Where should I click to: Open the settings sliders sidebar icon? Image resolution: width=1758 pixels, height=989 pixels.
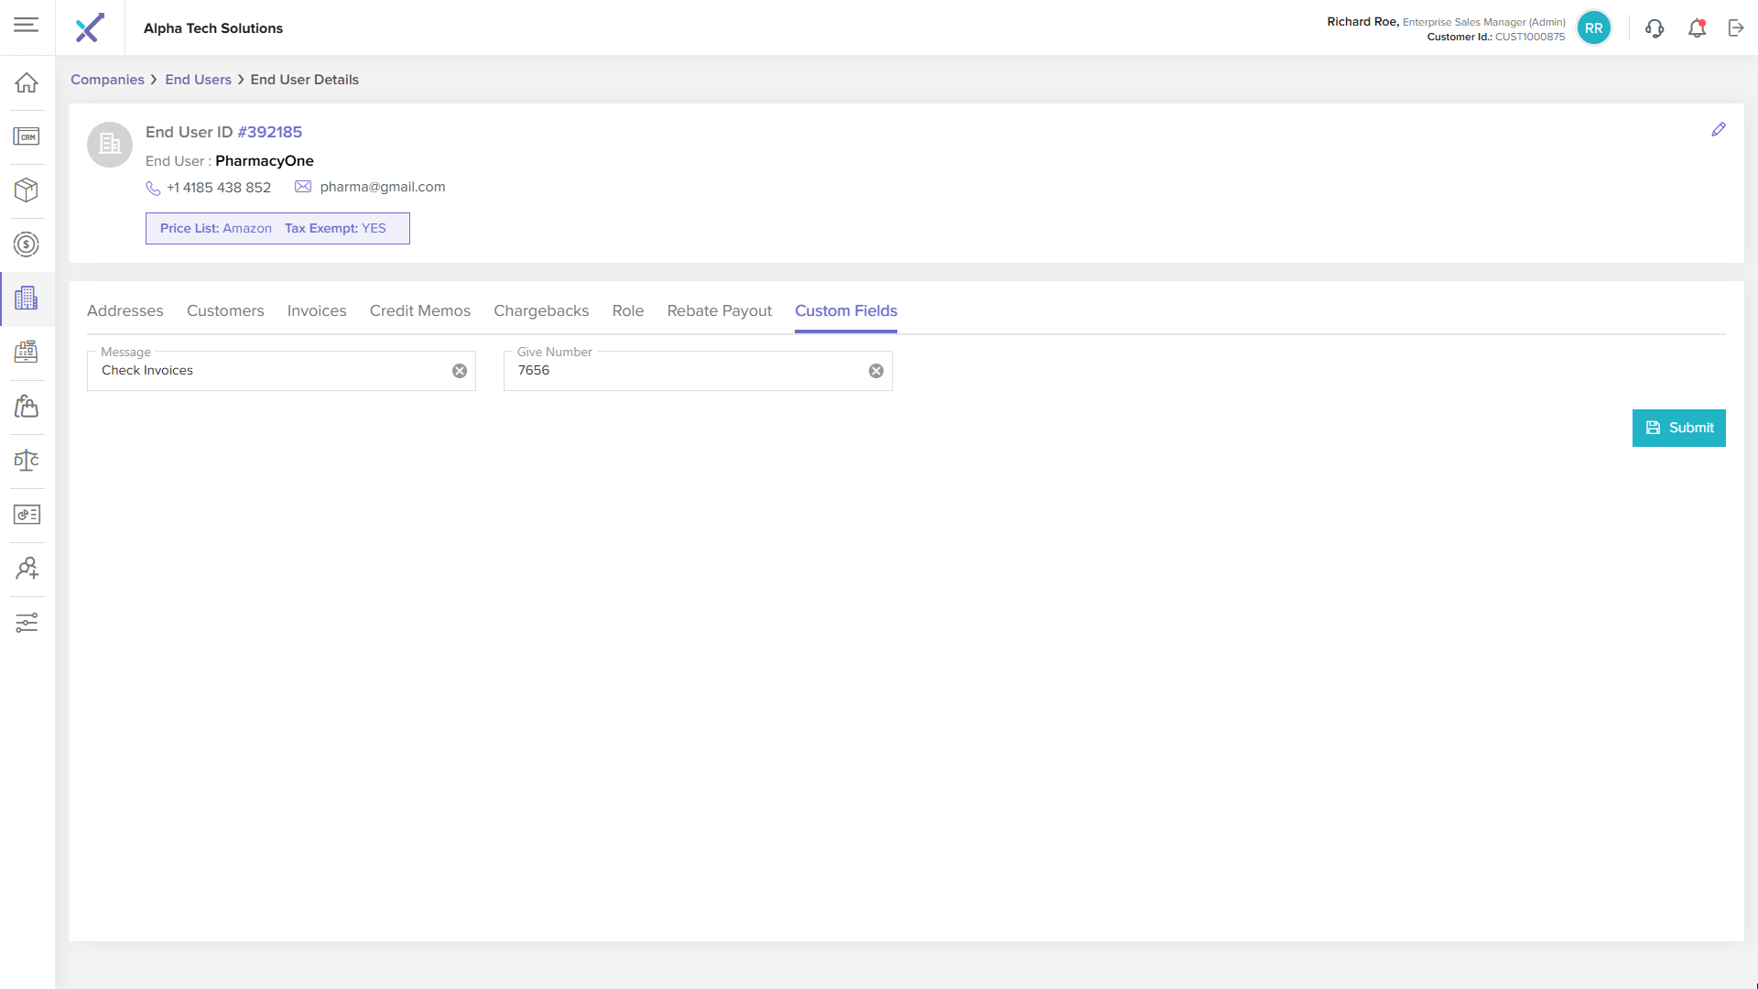click(x=27, y=623)
